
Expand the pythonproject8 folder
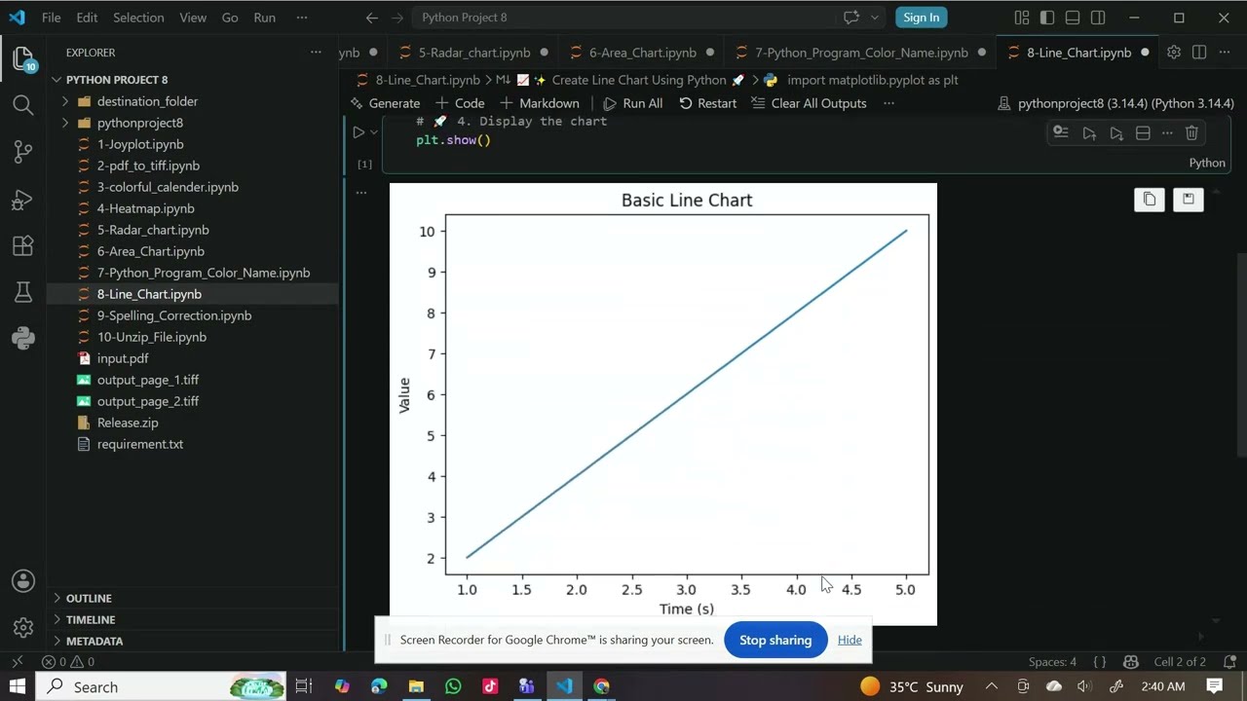(66, 123)
